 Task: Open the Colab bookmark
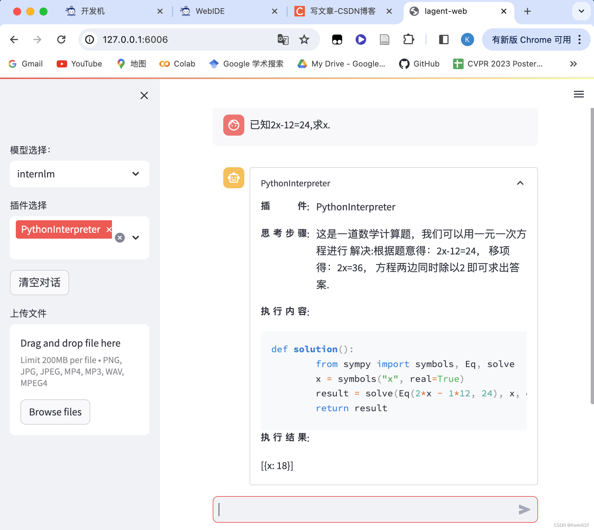coord(177,64)
